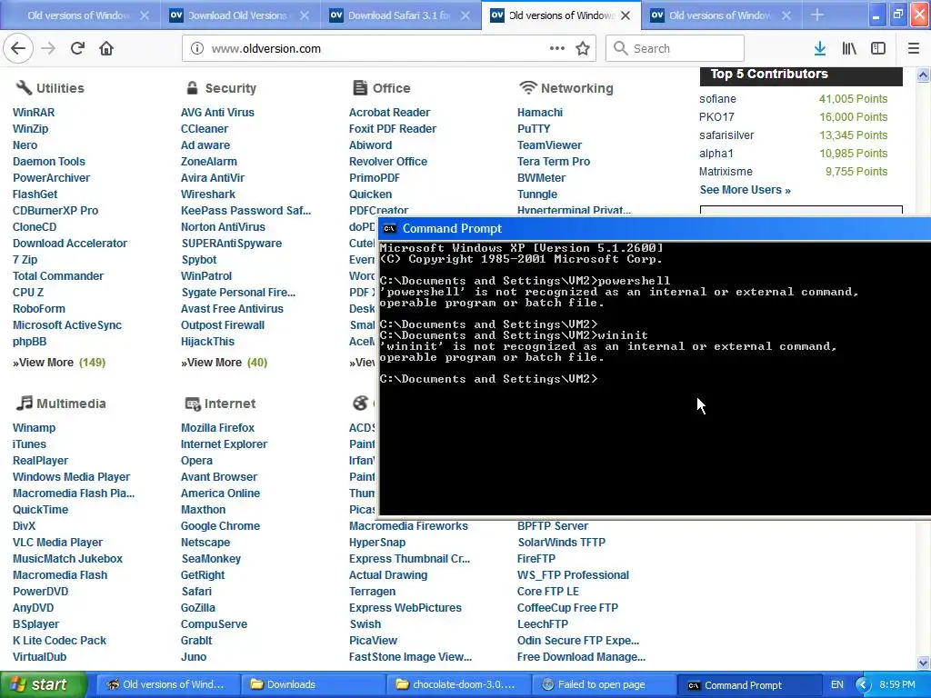Click scrollbar up arrow on page

tap(923, 75)
